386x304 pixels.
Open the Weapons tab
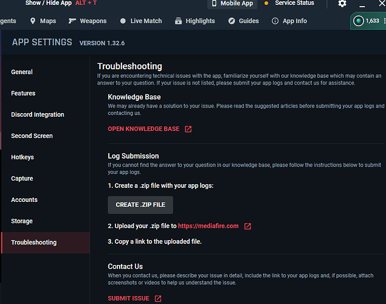coord(88,21)
